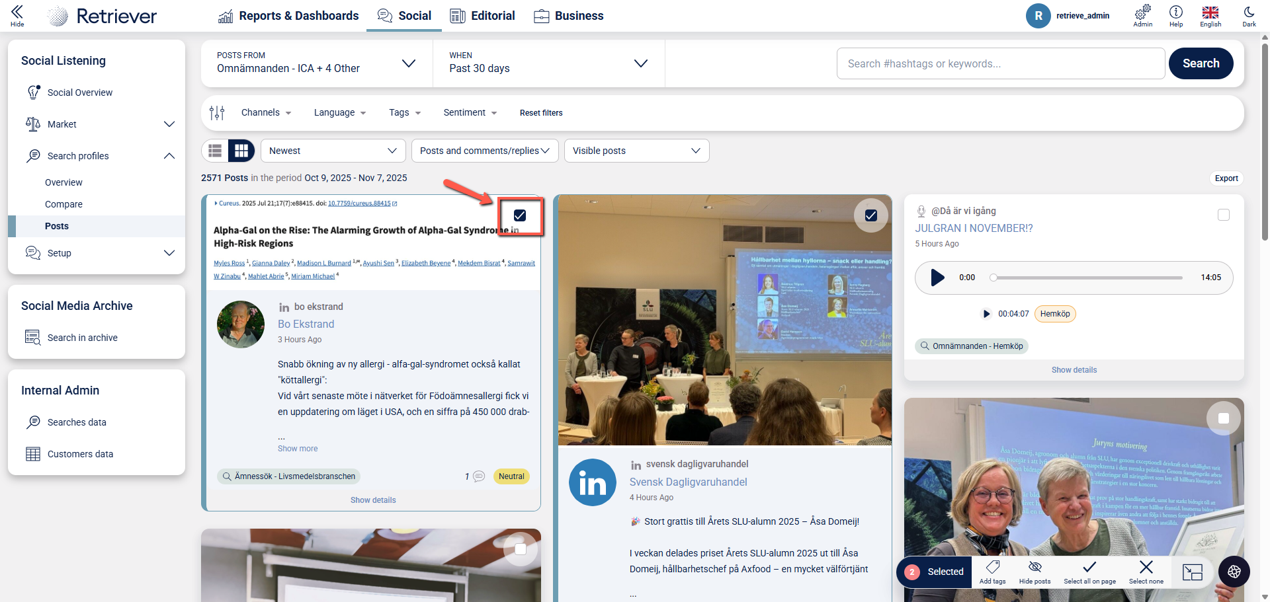Viewport: 1270px width, 602px height.
Task: Open the Business tab
Action: (569, 16)
